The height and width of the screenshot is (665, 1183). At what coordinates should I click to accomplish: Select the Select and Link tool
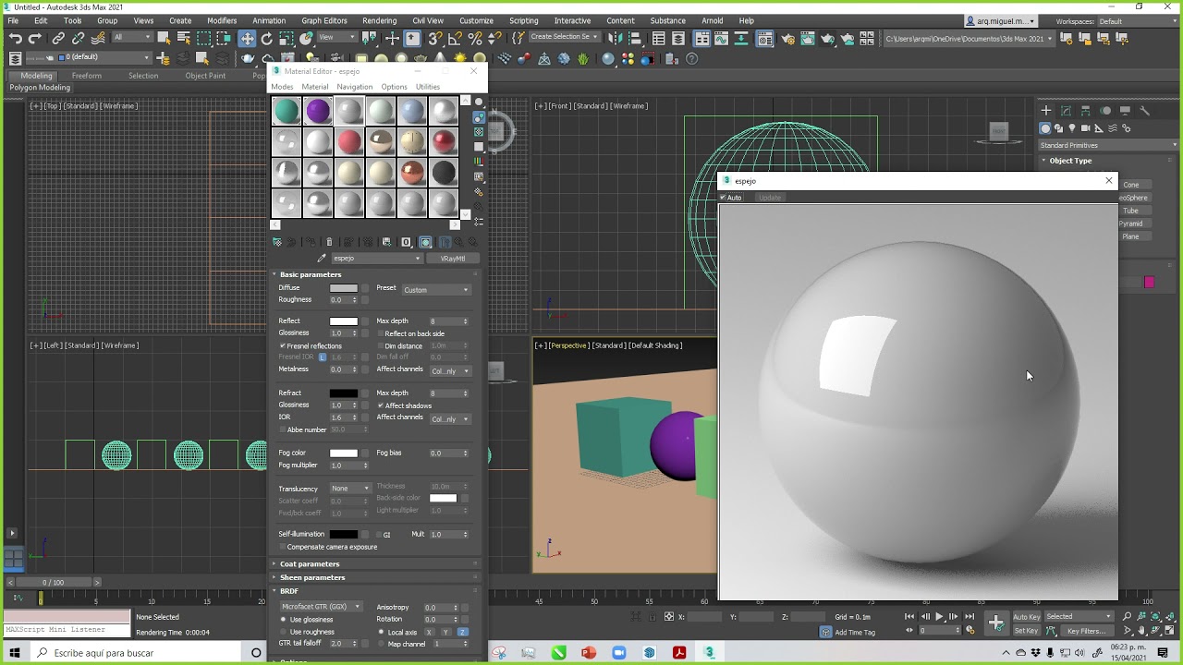(x=58, y=38)
